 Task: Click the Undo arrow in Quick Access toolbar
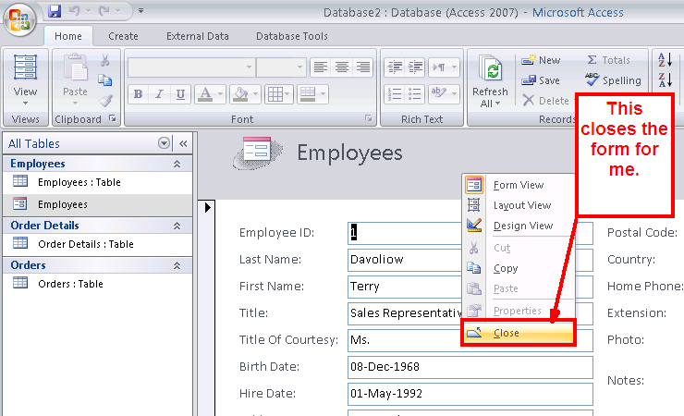coord(75,11)
